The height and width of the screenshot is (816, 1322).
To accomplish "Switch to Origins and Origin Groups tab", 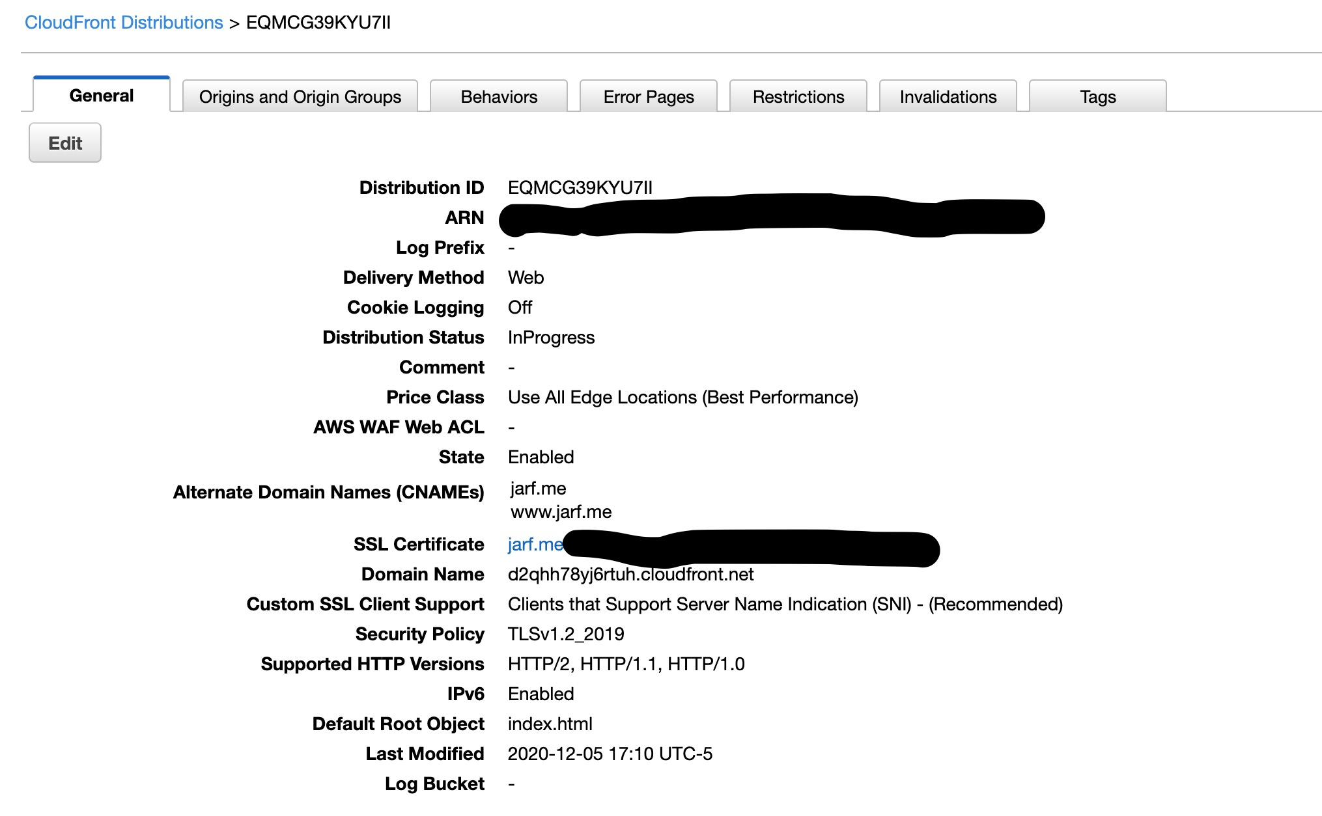I will (300, 97).
